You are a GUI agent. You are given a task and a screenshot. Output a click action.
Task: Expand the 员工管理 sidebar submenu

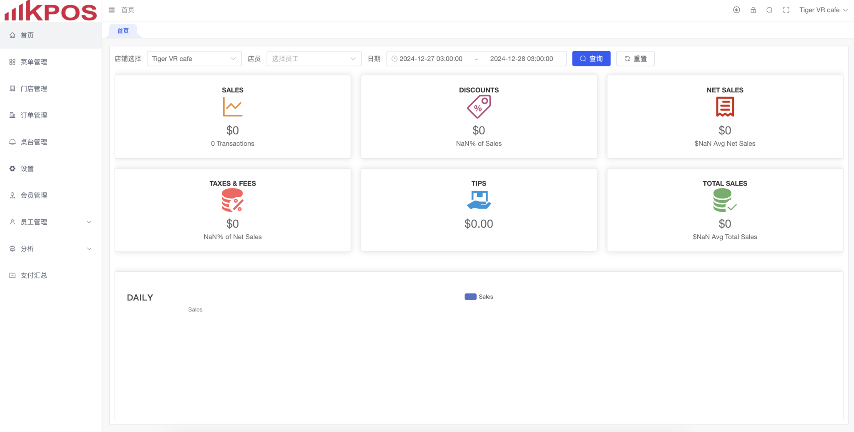[50, 222]
